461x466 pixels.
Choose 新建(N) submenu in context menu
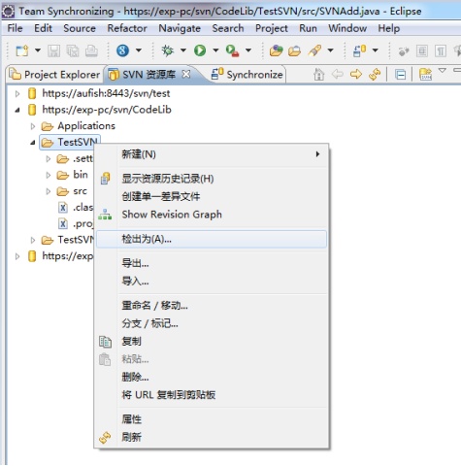[212, 154]
